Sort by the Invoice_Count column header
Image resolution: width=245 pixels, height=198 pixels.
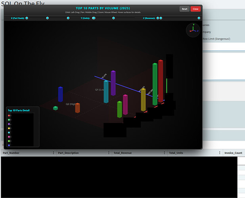(233, 153)
